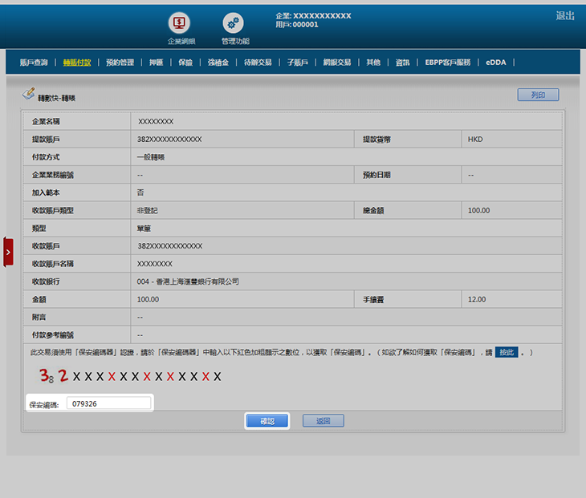Viewport: 586px width, 498px height.
Task: Click the 企業網銀 monitor icon
Action: [x=181, y=23]
